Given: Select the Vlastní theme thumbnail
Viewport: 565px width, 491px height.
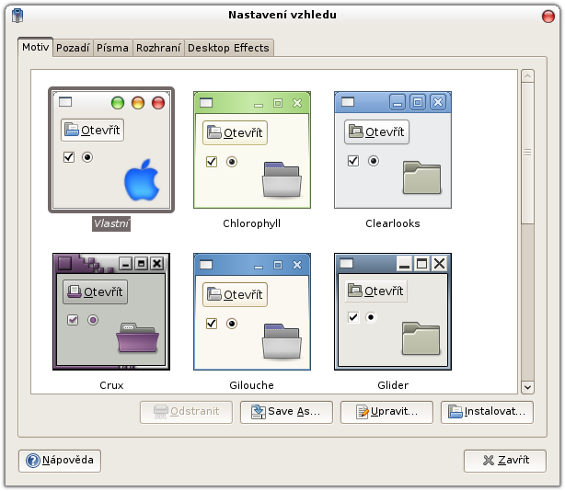Looking at the screenshot, I should (111, 150).
